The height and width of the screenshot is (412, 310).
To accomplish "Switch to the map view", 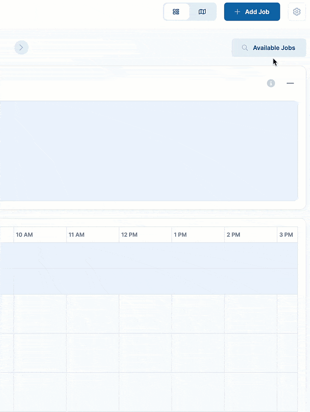I will click(202, 12).
